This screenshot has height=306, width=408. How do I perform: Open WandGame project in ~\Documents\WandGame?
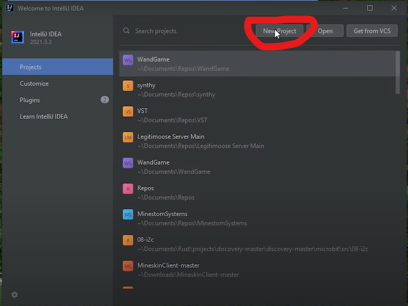257,166
